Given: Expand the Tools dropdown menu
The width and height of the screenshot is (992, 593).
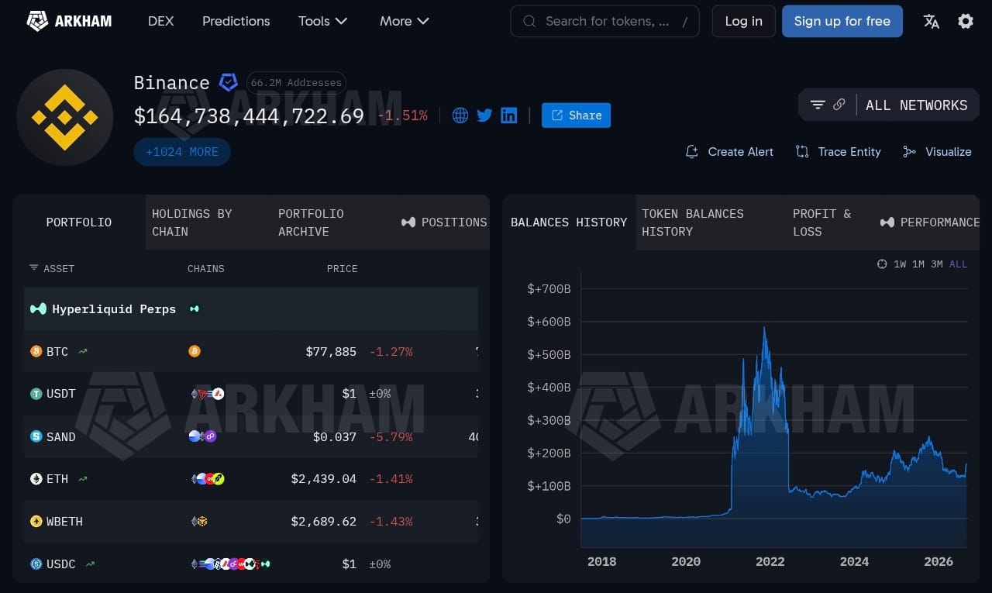Looking at the screenshot, I should [x=322, y=21].
